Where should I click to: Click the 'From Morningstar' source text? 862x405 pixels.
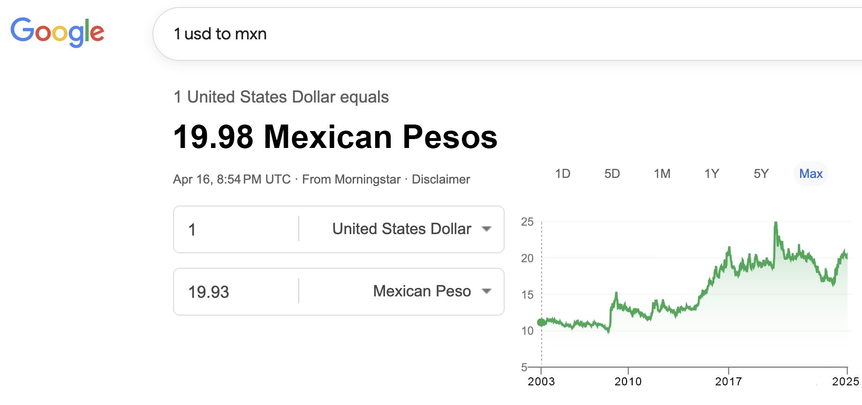tap(351, 179)
